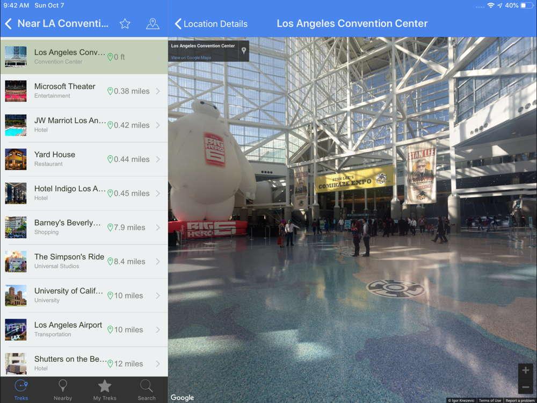Click the location services arrow icon
This screenshot has width=537, height=403.
[499, 5]
